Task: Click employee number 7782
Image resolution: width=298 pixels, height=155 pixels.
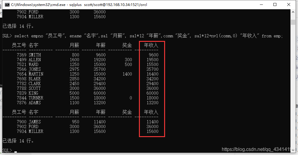Action: (22, 83)
